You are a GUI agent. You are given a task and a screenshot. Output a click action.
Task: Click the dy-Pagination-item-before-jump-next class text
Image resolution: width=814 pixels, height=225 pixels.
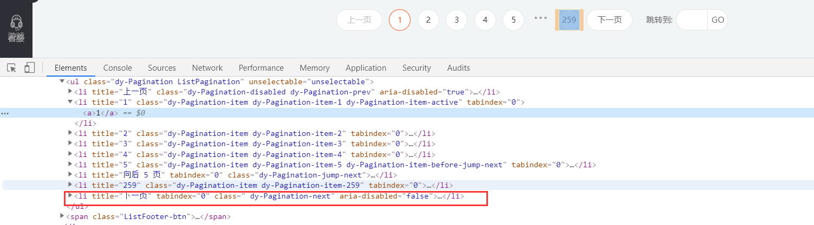[425, 165]
